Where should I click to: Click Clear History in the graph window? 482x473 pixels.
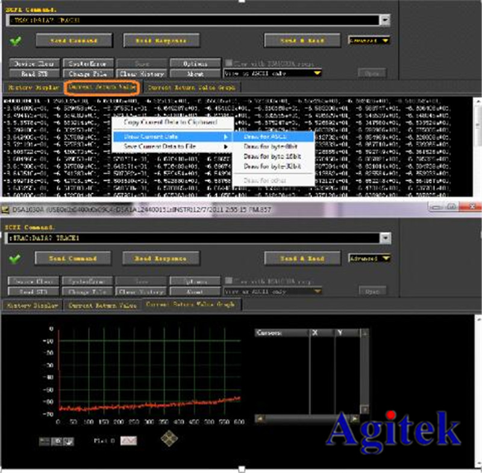pos(141,291)
